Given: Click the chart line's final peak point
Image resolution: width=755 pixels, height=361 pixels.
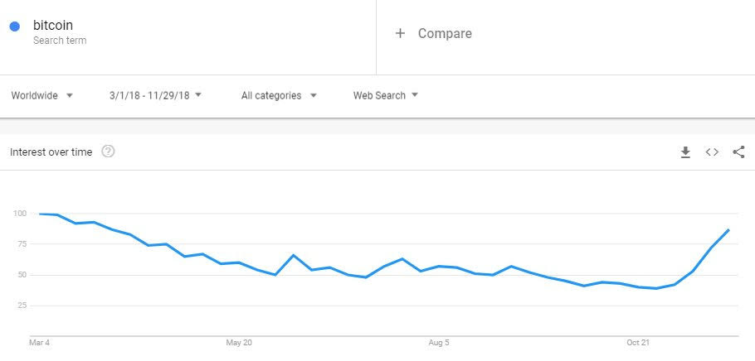Looking at the screenshot, I should (728, 230).
